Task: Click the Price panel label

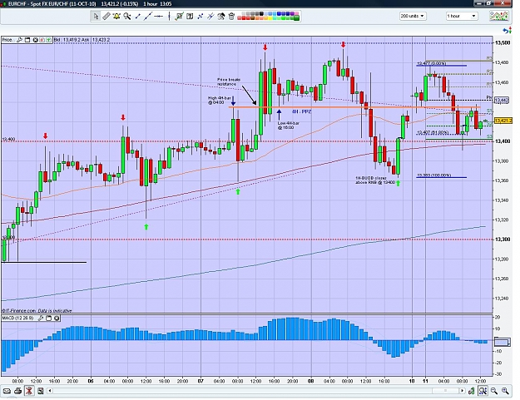Action: (7, 40)
